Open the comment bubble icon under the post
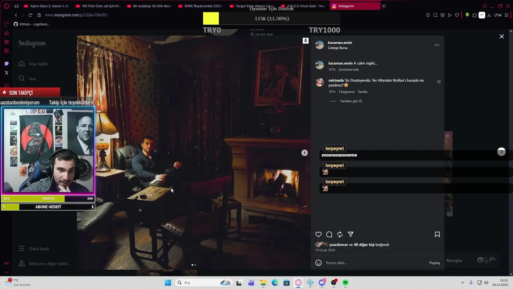 (x=329, y=234)
